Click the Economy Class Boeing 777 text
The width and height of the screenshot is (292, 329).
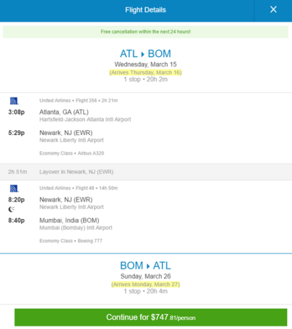point(71,241)
